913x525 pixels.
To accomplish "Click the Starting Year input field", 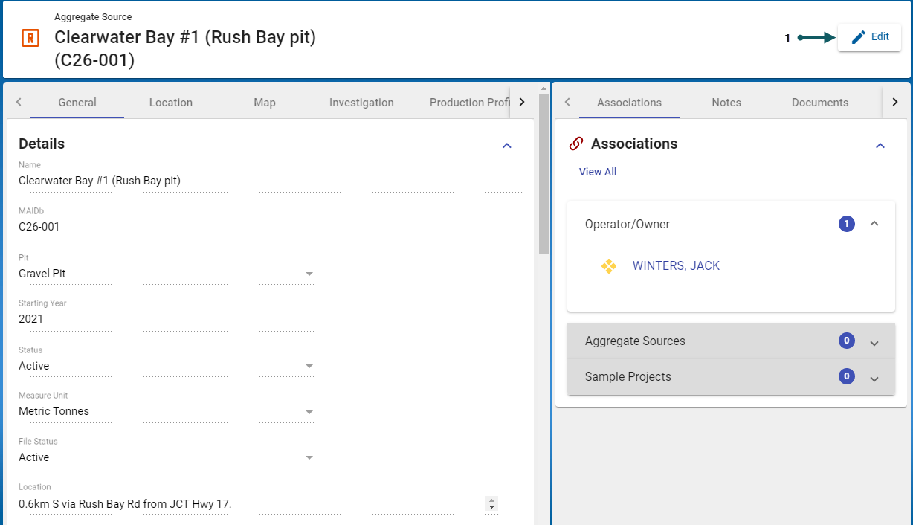I will (x=165, y=319).
